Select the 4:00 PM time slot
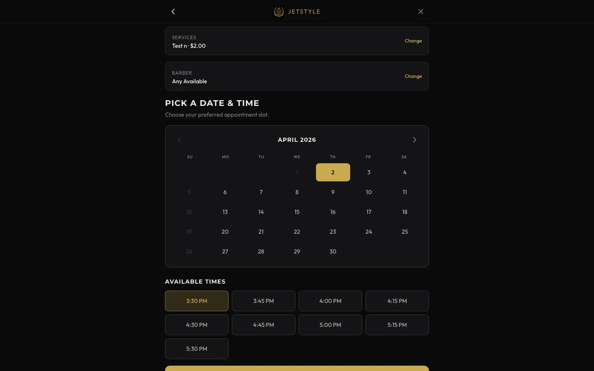 [x=330, y=301]
